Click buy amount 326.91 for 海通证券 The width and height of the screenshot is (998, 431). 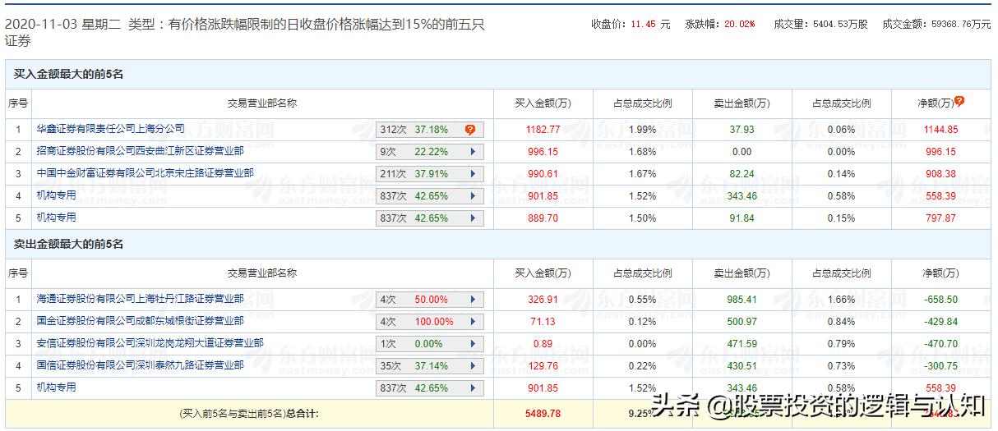click(543, 300)
